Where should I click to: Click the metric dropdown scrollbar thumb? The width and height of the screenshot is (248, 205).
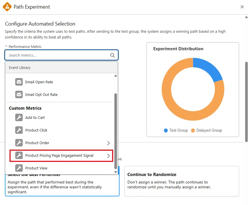(x=116, y=131)
